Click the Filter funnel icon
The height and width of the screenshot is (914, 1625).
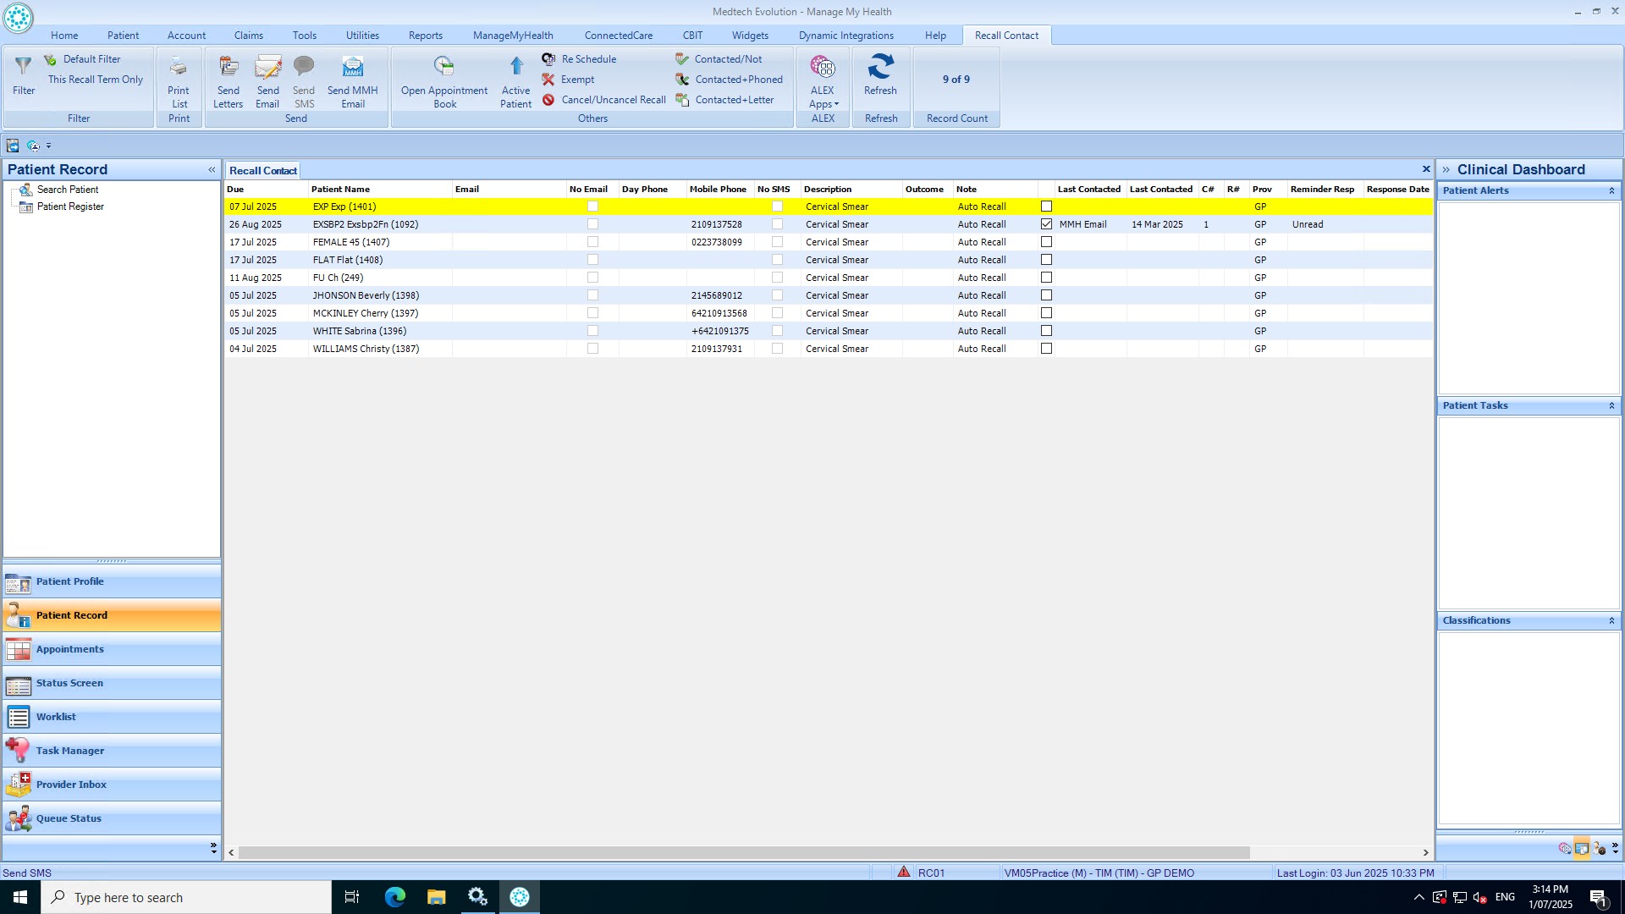pos(24,66)
